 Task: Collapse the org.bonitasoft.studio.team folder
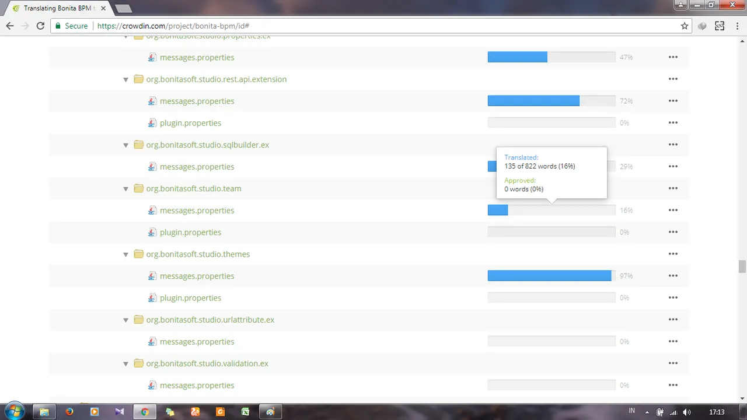(125, 189)
